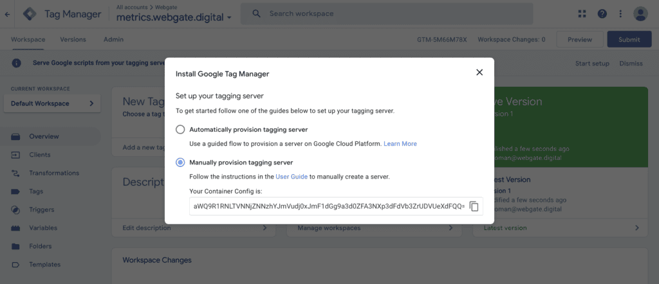
Task: Click the Container Config text field
Action: 328,206
